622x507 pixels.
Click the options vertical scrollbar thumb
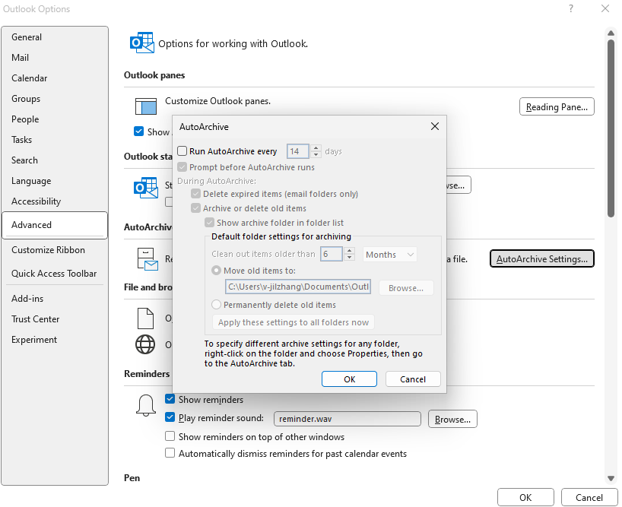pyautogui.click(x=611, y=128)
